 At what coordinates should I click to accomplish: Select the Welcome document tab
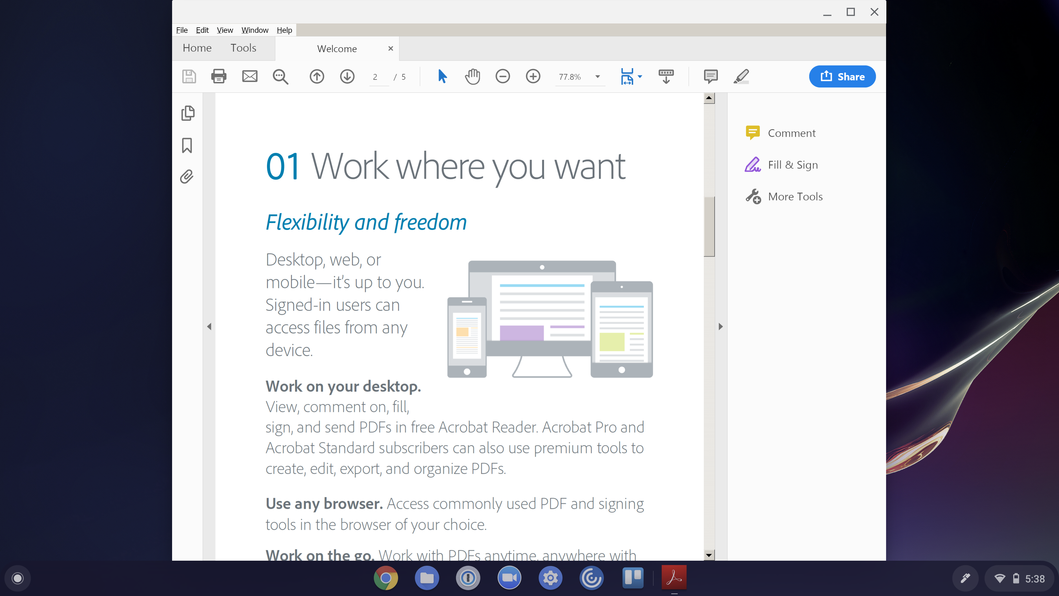pyautogui.click(x=337, y=49)
